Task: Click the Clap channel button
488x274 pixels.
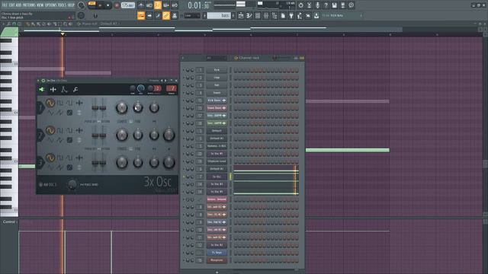Action: [x=217, y=78]
